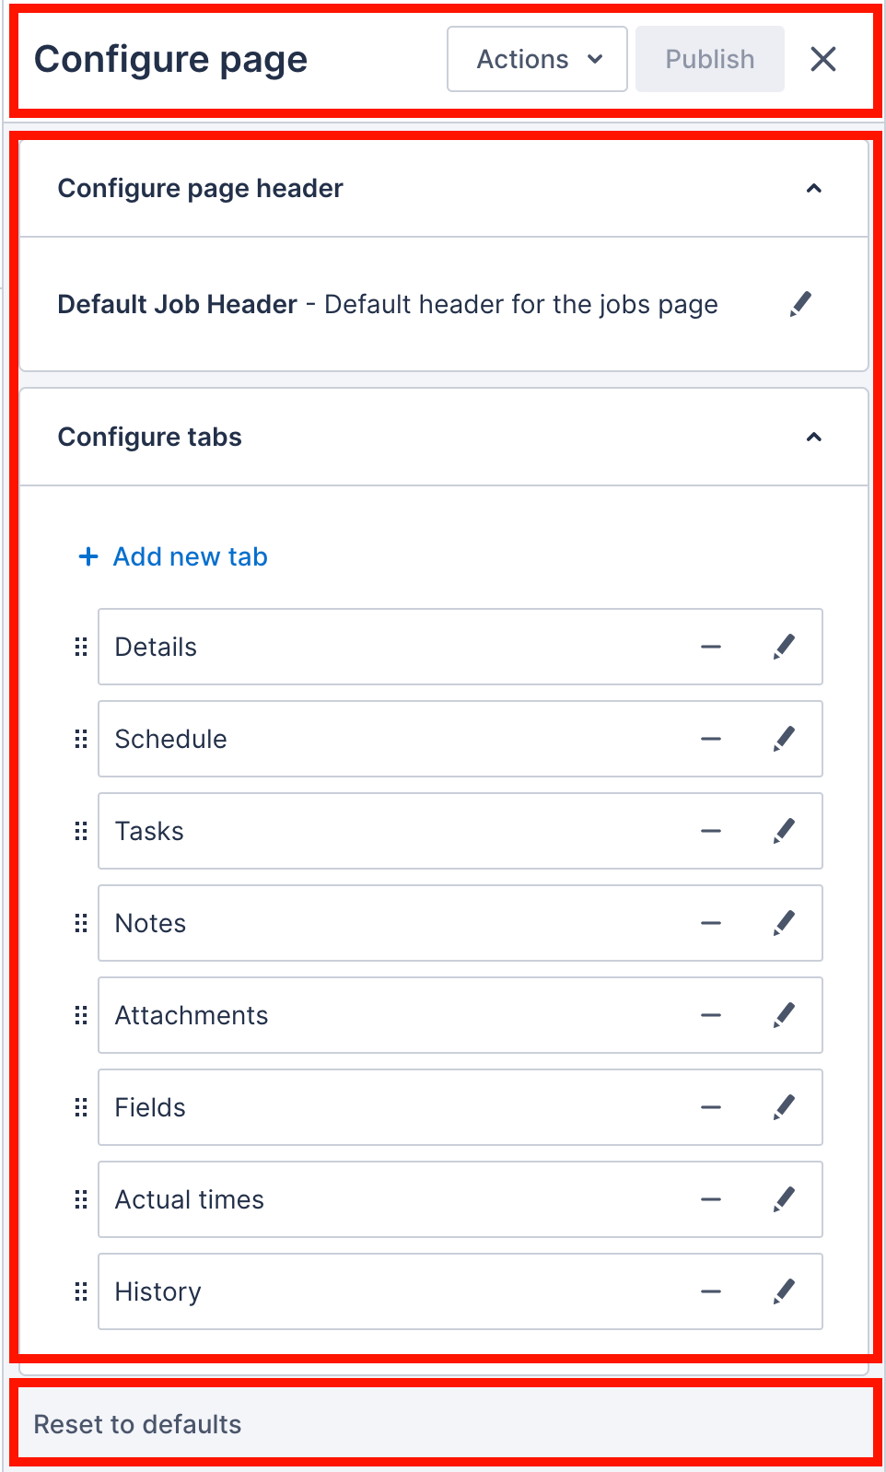Collapse the Configure tabs section
Screen dimensions: 886x1472
pyautogui.click(x=814, y=436)
